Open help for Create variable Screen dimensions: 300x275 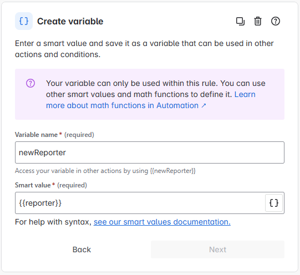coord(276,21)
